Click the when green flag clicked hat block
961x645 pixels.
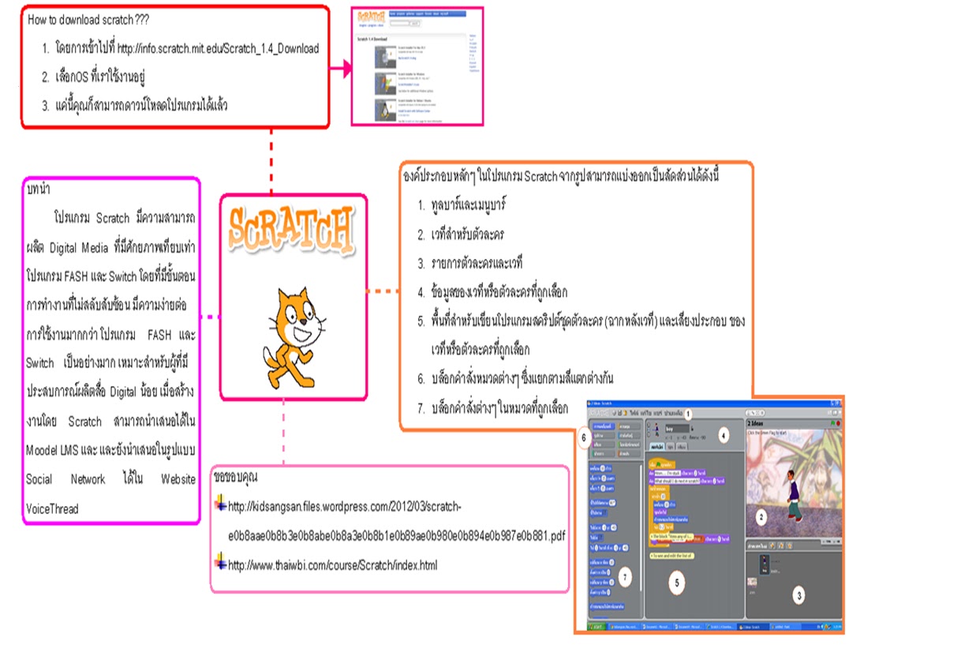[x=662, y=465]
